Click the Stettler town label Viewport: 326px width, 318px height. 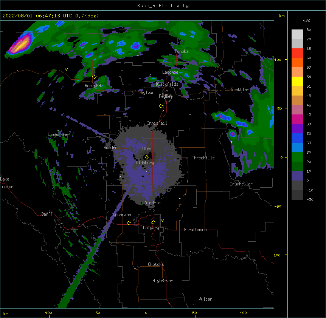(240, 90)
